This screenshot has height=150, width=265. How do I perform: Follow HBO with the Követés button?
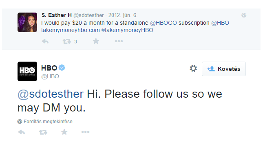pyautogui.click(x=224, y=69)
